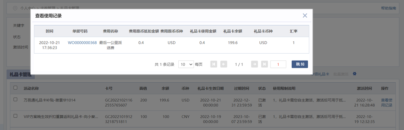This screenshot has width=404, height=130.
Task: Click the 礼品卡余额 column header
Action: click(233, 31)
